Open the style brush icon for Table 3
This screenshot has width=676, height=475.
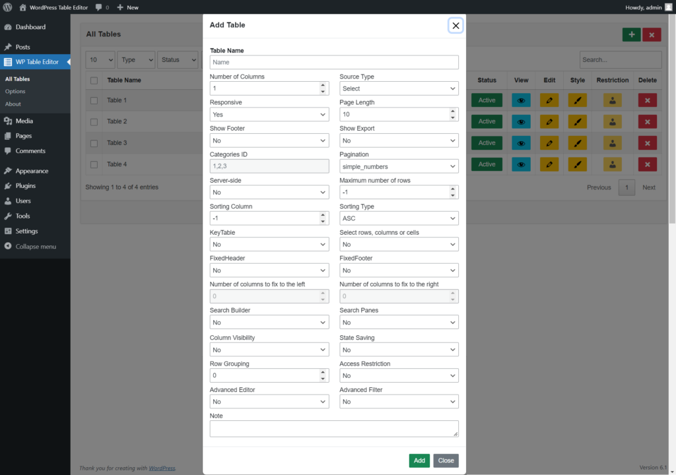pyautogui.click(x=577, y=142)
